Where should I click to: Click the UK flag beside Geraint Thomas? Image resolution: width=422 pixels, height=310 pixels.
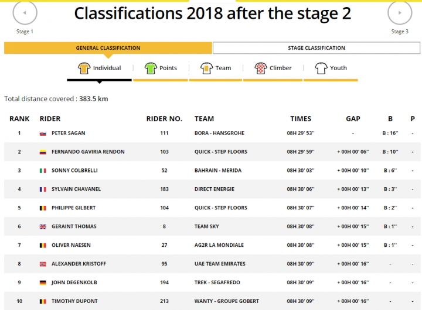coord(43,227)
